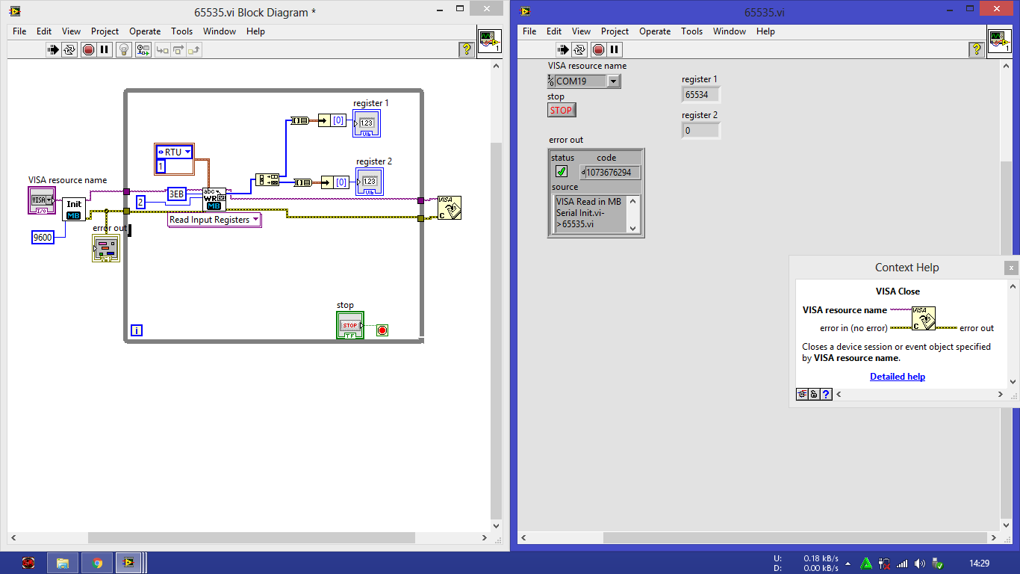Click the help question icon in Context Help

pos(826,395)
